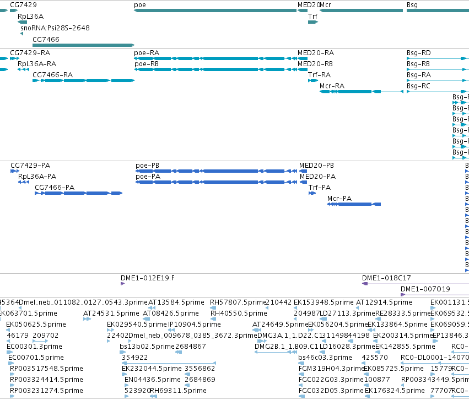Open the RpL36A-PA protein label
The height and width of the screenshot is (399, 469).
37,177
